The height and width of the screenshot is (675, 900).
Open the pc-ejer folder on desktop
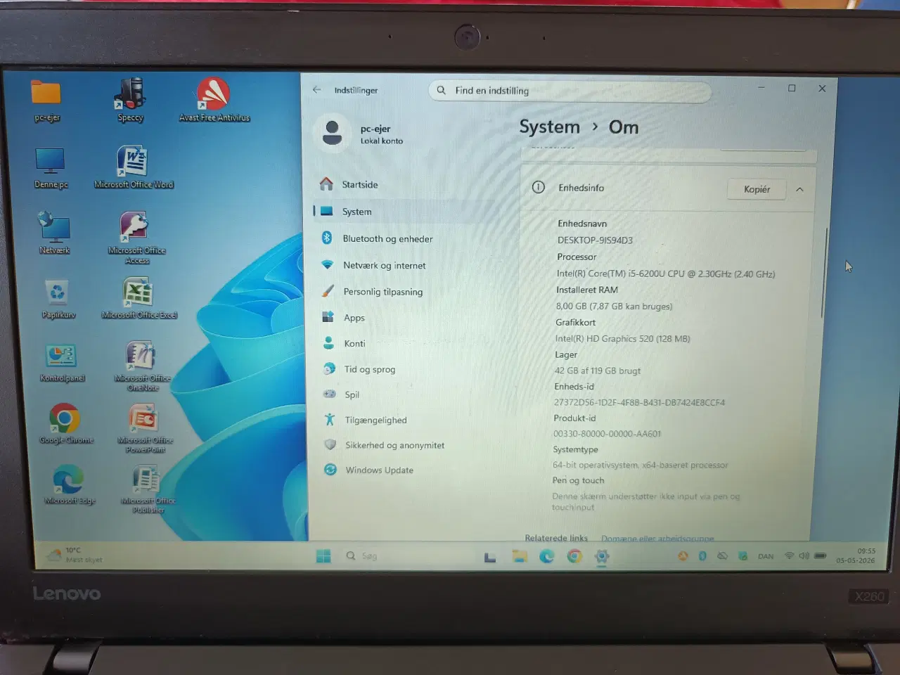point(46,101)
